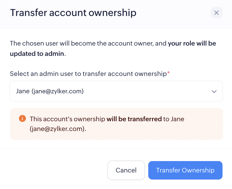The image size is (232, 189).
Task: Click the "Transfer account ownership" dialog title
Action: (73, 13)
